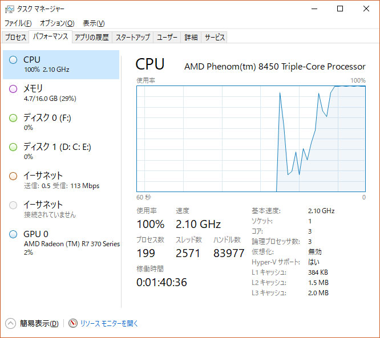The image size is (380, 338).
Task: Click the purple メモリ circle icon
Action: (x=13, y=89)
